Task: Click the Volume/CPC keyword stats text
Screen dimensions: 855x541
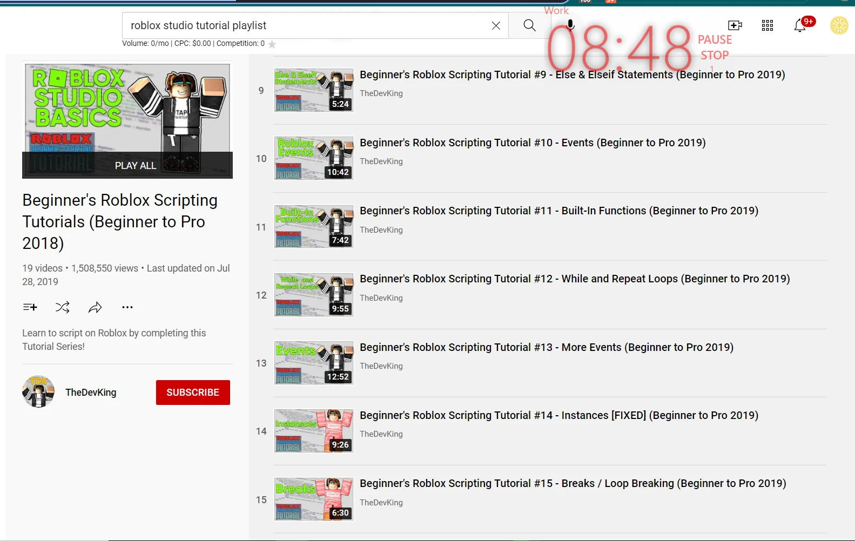Action: tap(193, 43)
